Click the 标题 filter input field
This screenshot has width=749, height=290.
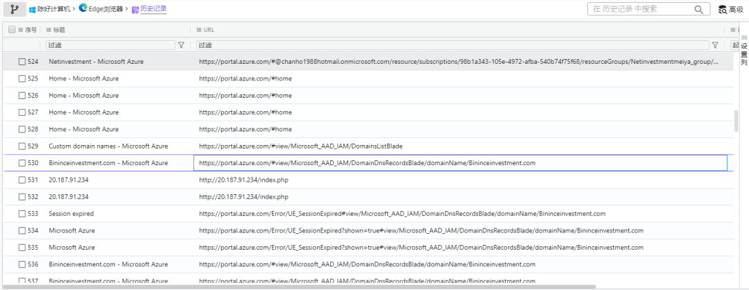tap(110, 45)
